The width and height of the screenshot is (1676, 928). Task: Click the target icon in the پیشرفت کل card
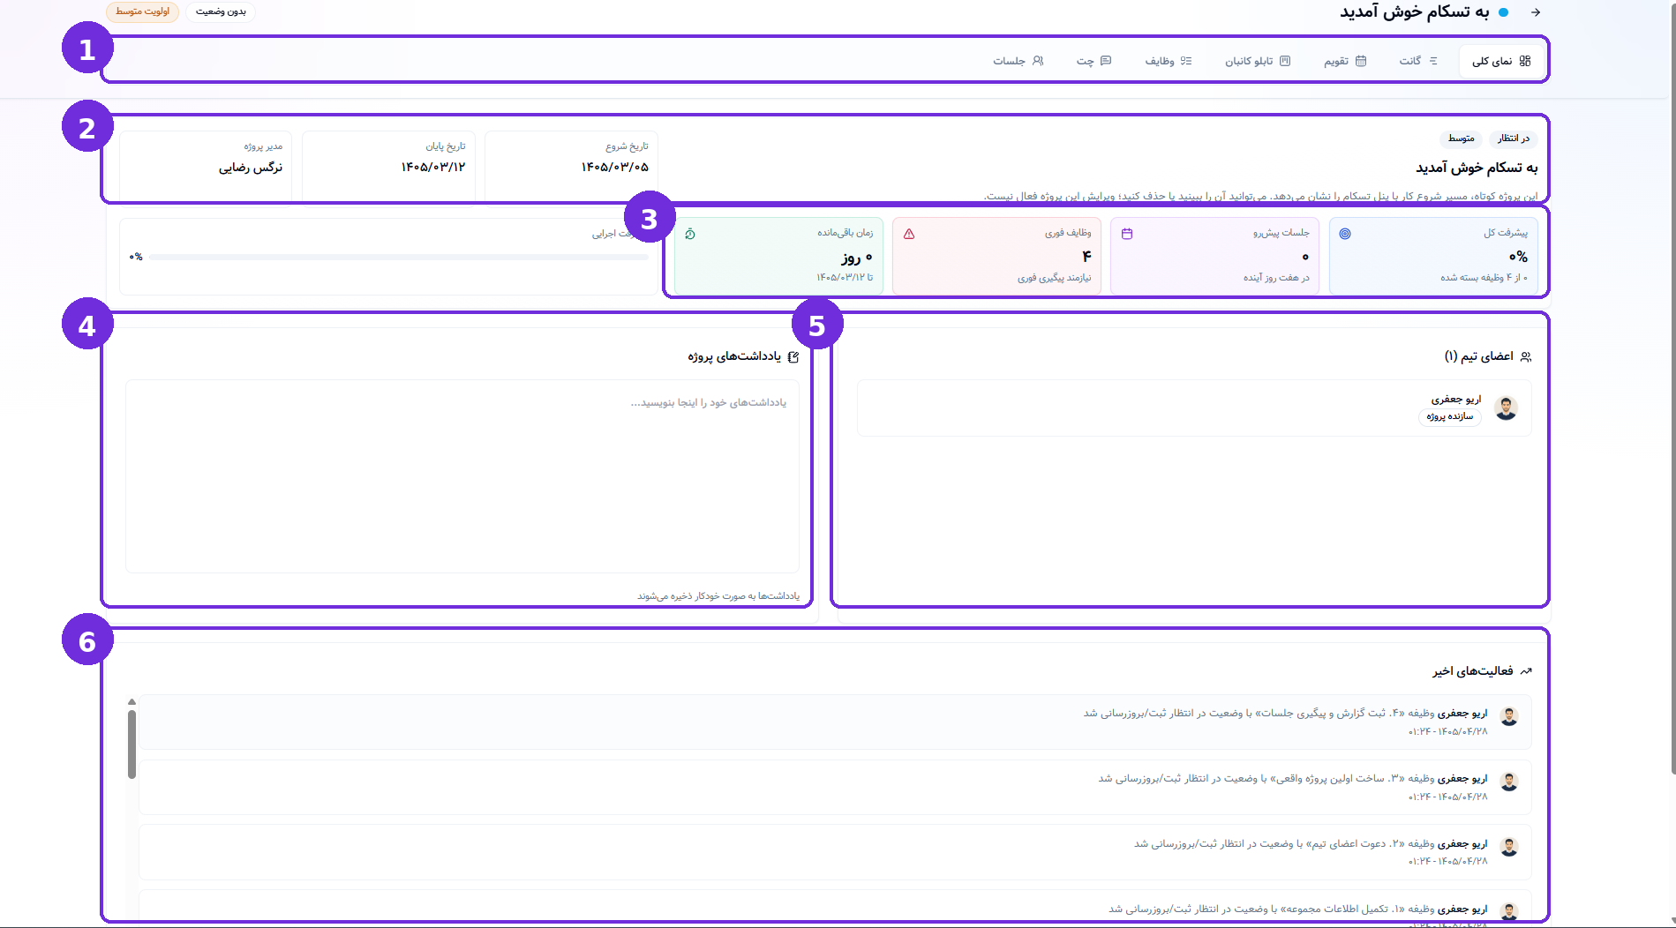[x=1345, y=234]
